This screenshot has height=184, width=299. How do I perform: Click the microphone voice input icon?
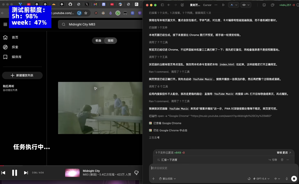click(x=287, y=179)
